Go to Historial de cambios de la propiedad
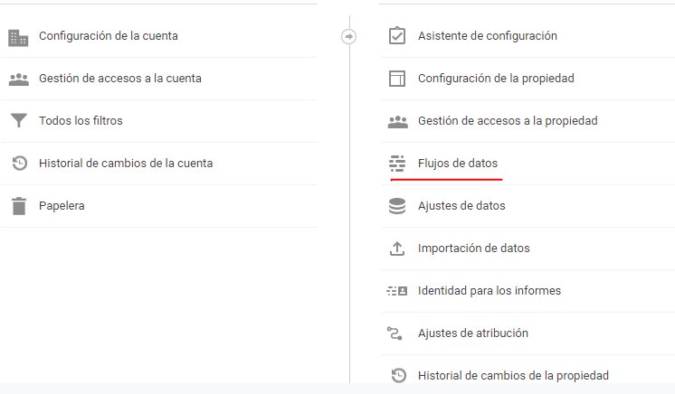675x394 pixels. tap(512, 375)
